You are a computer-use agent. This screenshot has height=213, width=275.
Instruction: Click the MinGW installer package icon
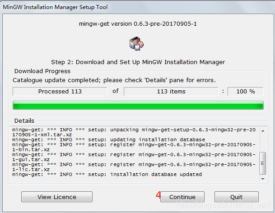pos(136,43)
